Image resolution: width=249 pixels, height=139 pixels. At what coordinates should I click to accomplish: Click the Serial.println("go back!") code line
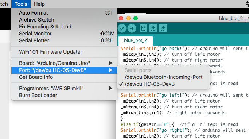click(x=185, y=49)
